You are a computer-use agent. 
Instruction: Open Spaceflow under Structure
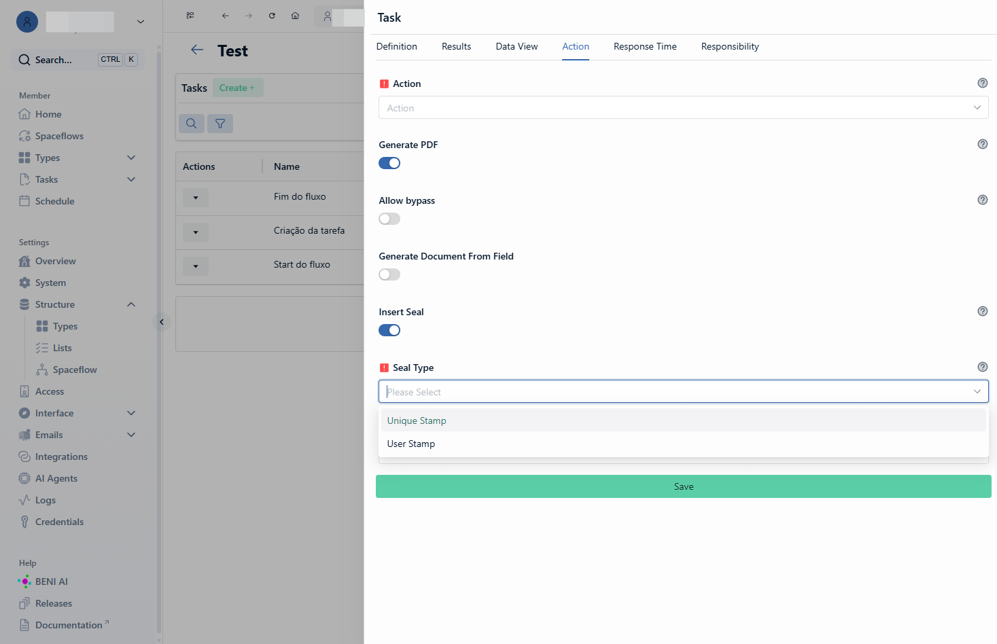pyautogui.click(x=75, y=370)
